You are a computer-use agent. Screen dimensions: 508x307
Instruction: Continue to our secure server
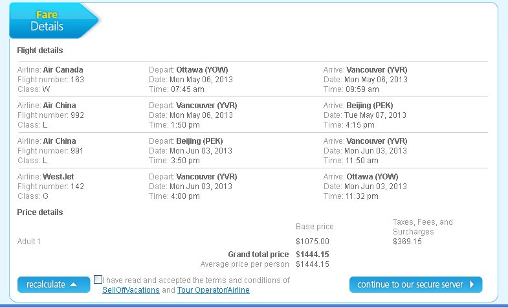pyautogui.click(x=415, y=284)
